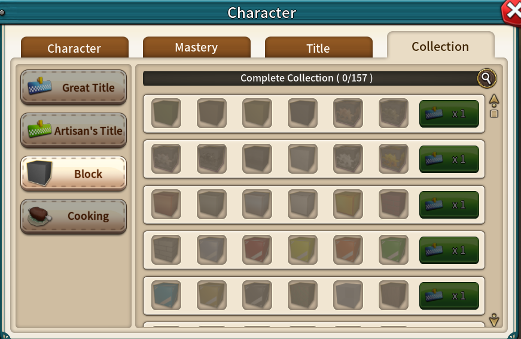The image size is (521, 339).
Task: Select the red block in fourth row
Action: [x=257, y=250]
